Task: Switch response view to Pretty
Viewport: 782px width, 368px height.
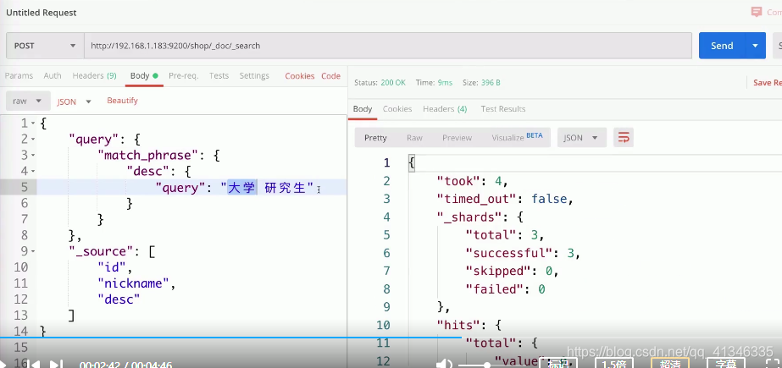Action: click(375, 138)
